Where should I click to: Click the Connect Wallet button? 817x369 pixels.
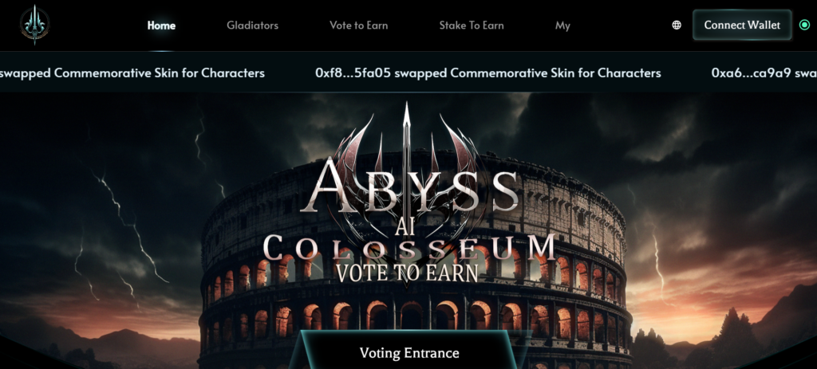742,25
